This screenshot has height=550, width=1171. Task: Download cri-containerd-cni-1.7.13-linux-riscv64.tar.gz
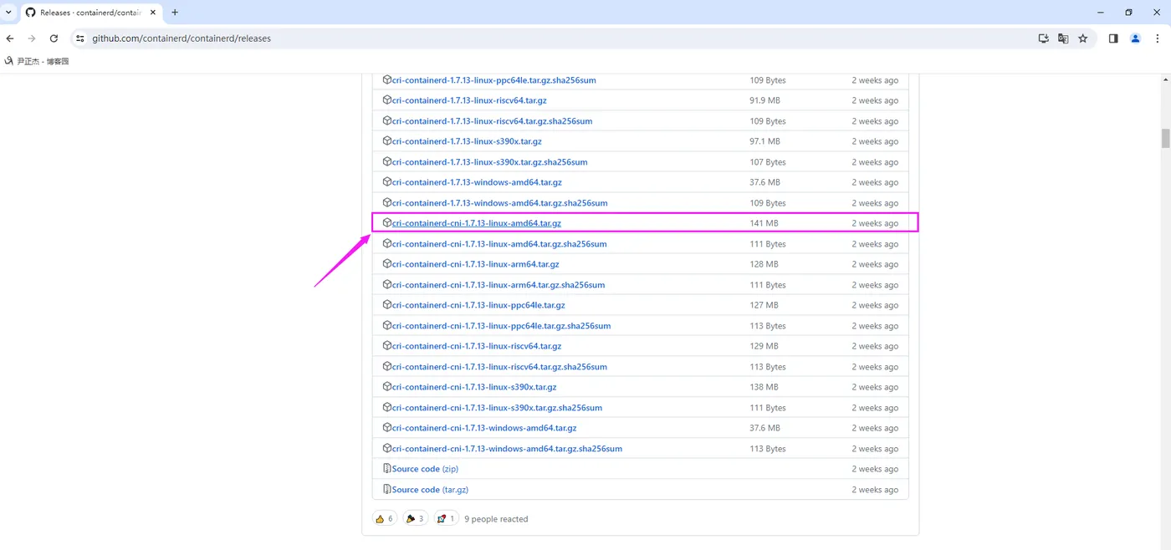[477, 346]
